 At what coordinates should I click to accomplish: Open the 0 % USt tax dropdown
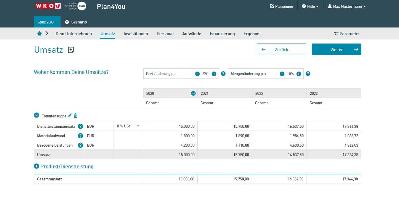click(128, 126)
